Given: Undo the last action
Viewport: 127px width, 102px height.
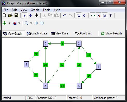Looking at the screenshot, I should [65, 15].
